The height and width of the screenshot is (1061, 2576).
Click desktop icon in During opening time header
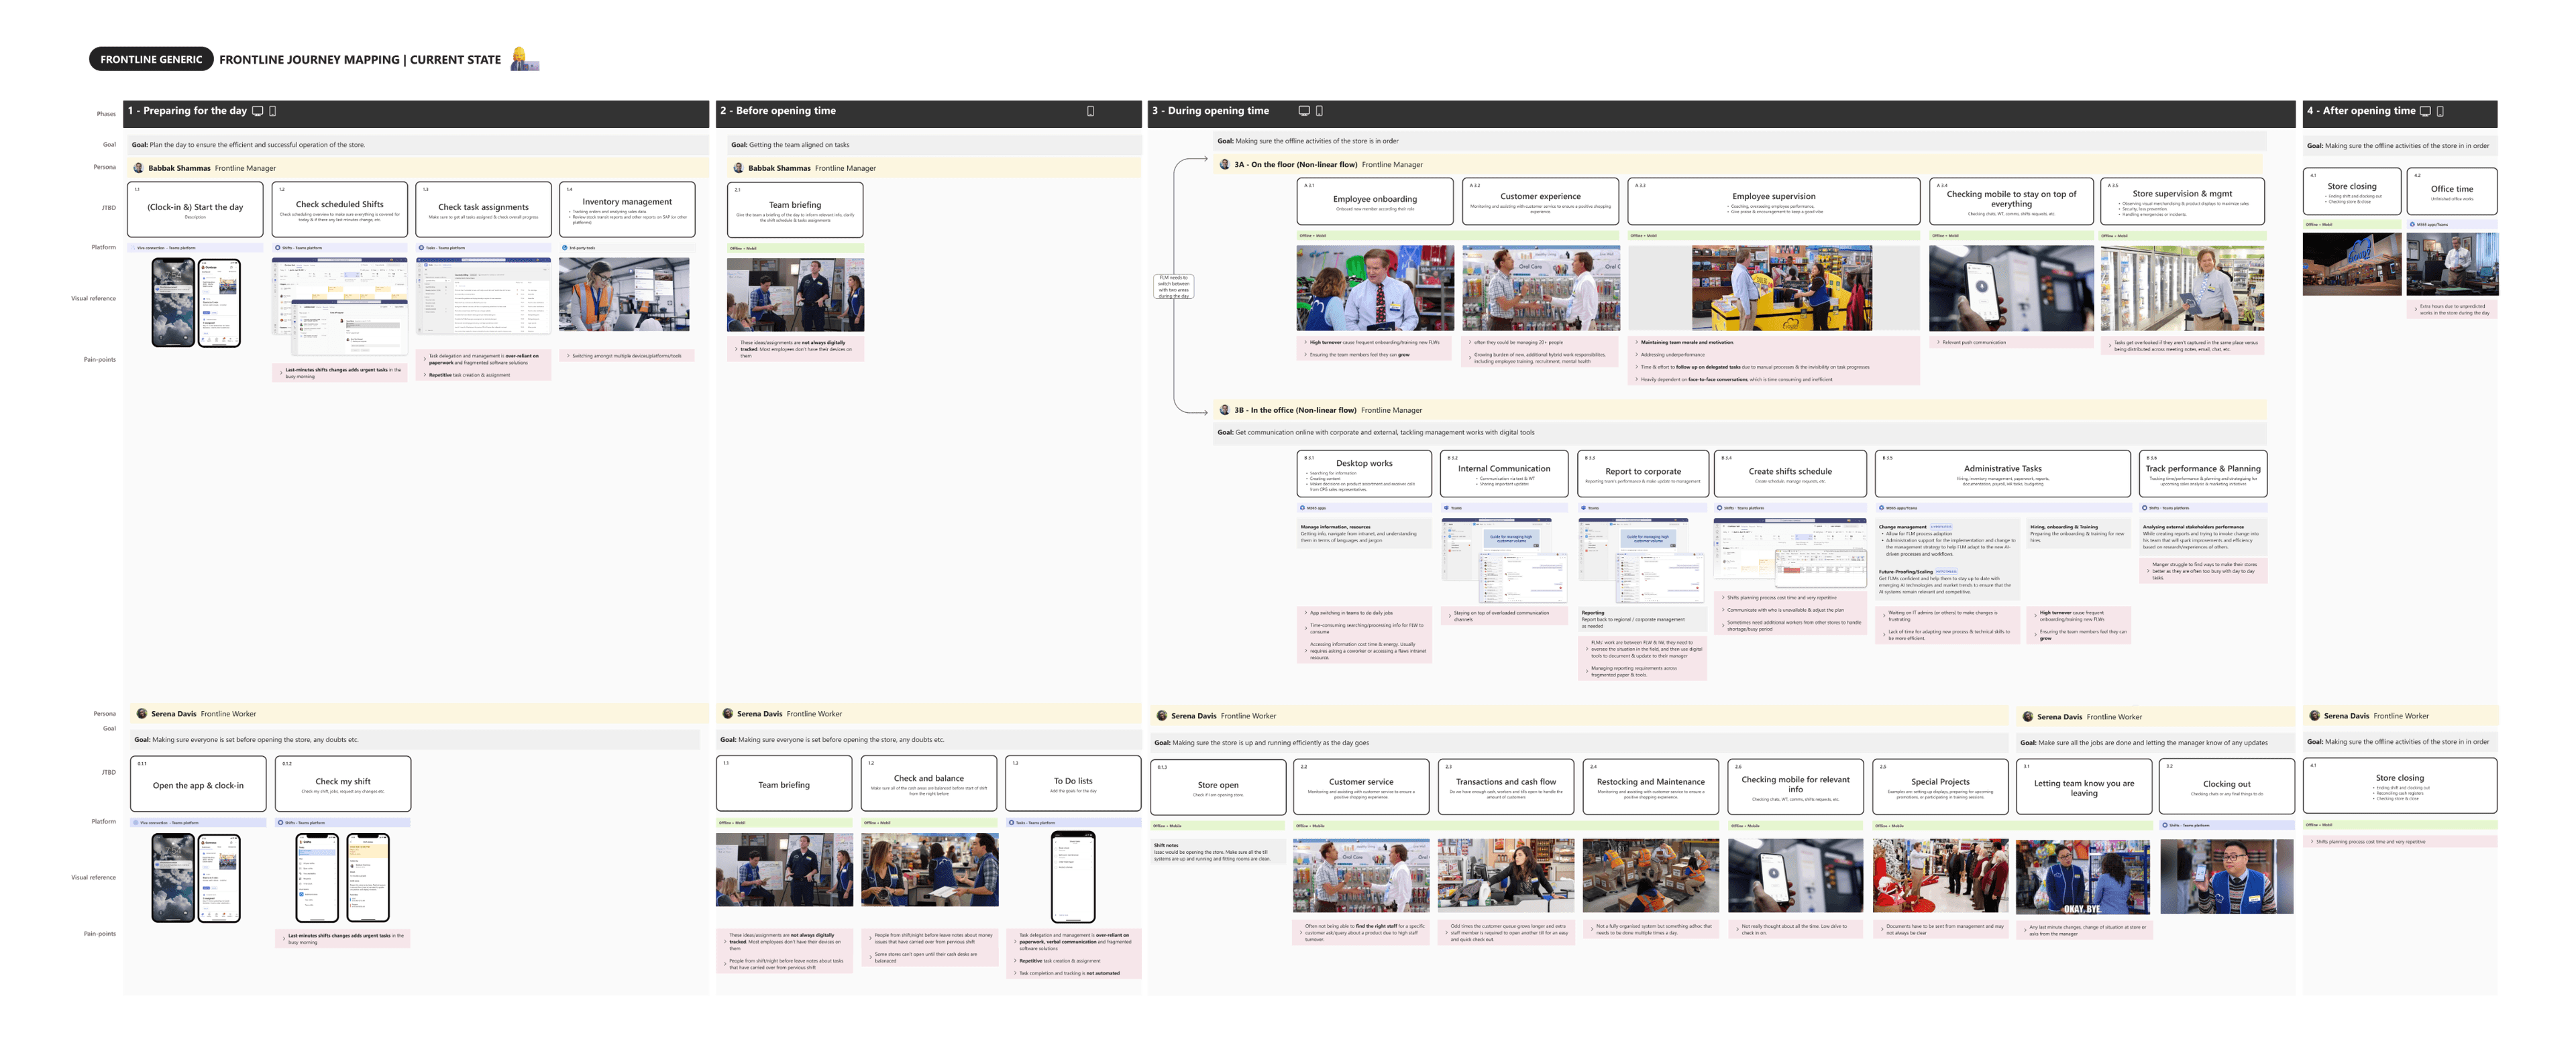tap(1303, 111)
